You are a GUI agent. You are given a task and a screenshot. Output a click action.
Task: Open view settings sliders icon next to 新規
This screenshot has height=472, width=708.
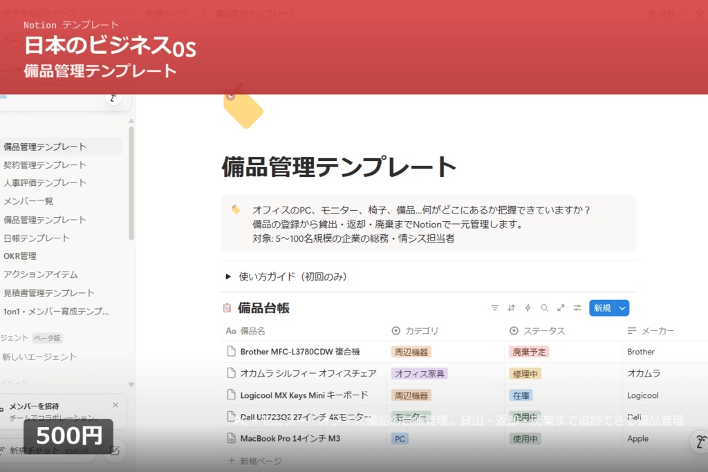click(577, 308)
